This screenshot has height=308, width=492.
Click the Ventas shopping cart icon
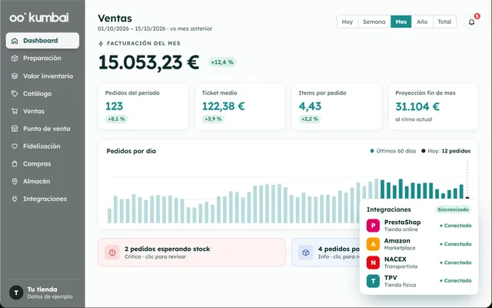click(x=15, y=111)
